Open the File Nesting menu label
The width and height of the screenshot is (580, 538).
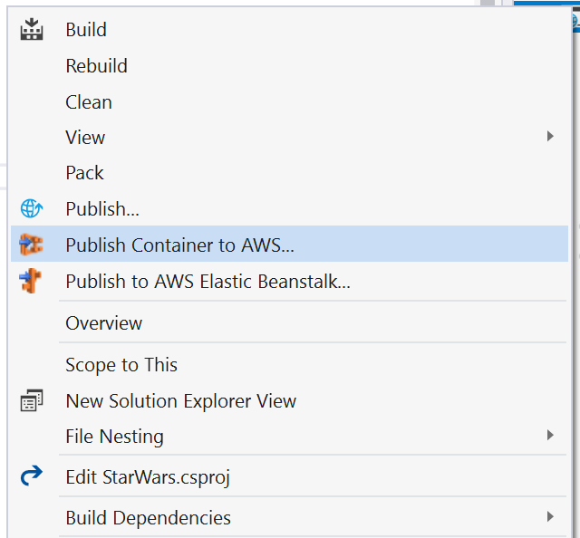click(x=114, y=437)
